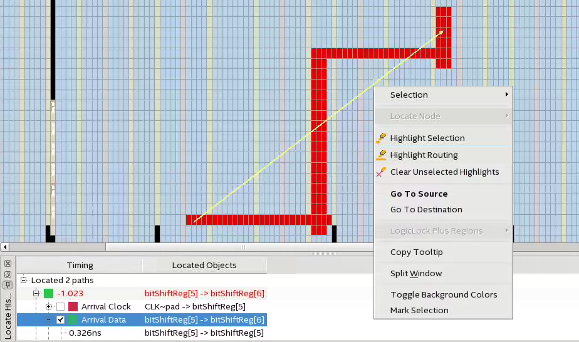The image size is (579, 342).
Task: Collapse the Located 2 paths tree
Action: 24,280
